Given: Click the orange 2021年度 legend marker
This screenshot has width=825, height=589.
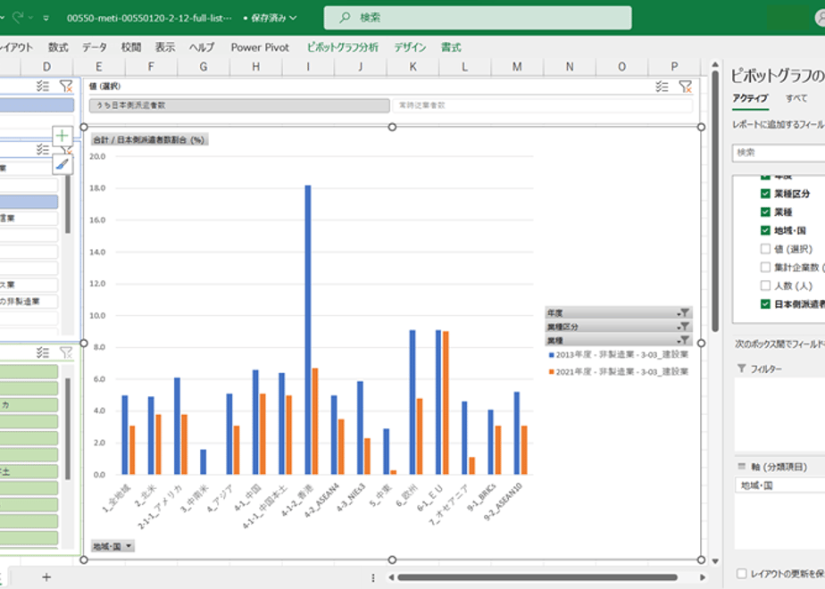Looking at the screenshot, I should point(552,372).
